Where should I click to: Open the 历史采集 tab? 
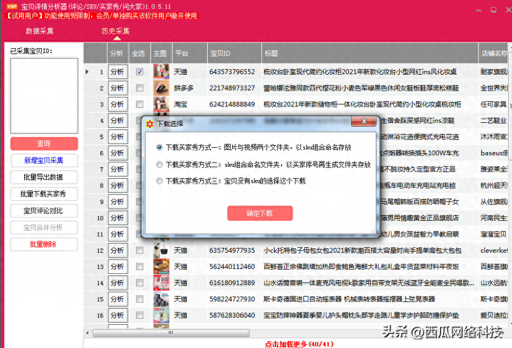coord(116,31)
